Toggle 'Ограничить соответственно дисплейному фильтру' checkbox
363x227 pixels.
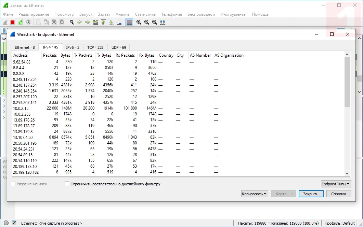[67, 184]
